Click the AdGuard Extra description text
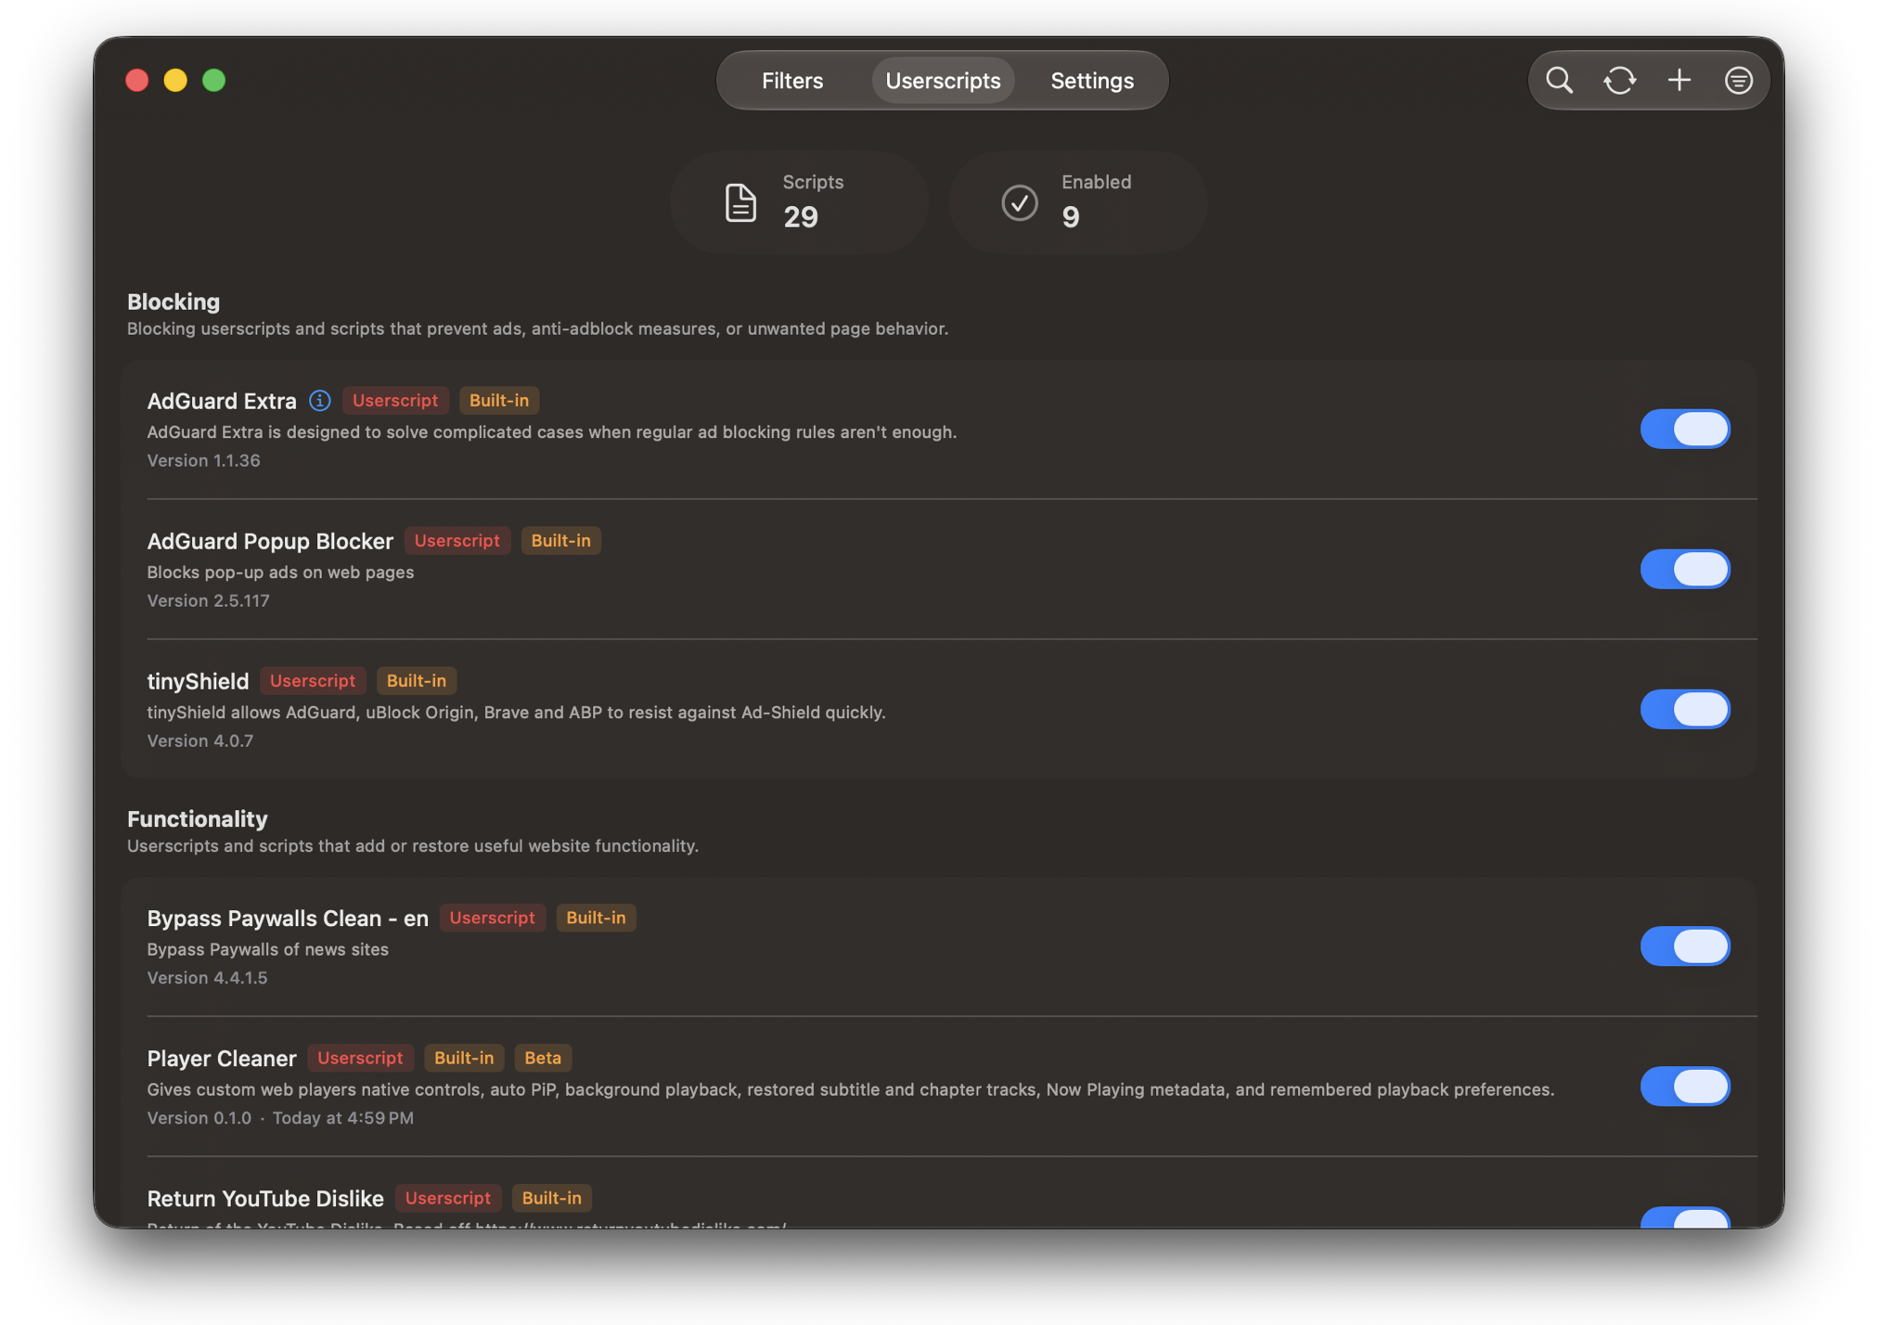The width and height of the screenshot is (1878, 1325). [x=551, y=431]
